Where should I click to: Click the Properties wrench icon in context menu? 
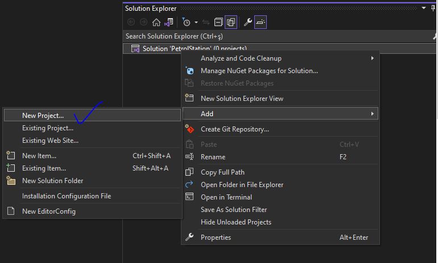click(x=189, y=237)
